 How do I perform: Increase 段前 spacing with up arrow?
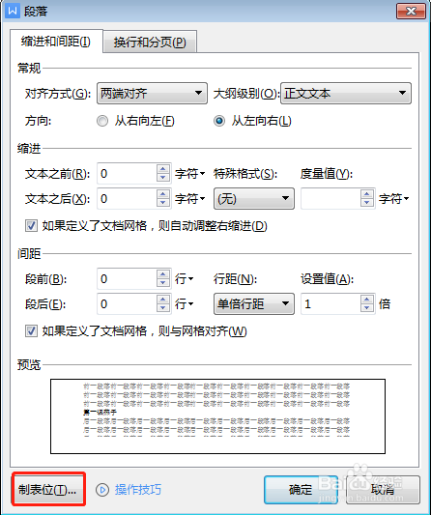tap(163, 274)
